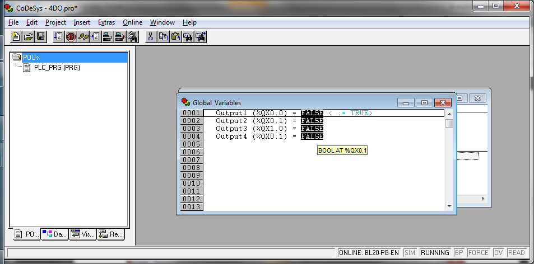Image resolution: width=534 pixels, height=264 pixels.
Task: Click the READ status indicator
Action: tap(516, 253)
